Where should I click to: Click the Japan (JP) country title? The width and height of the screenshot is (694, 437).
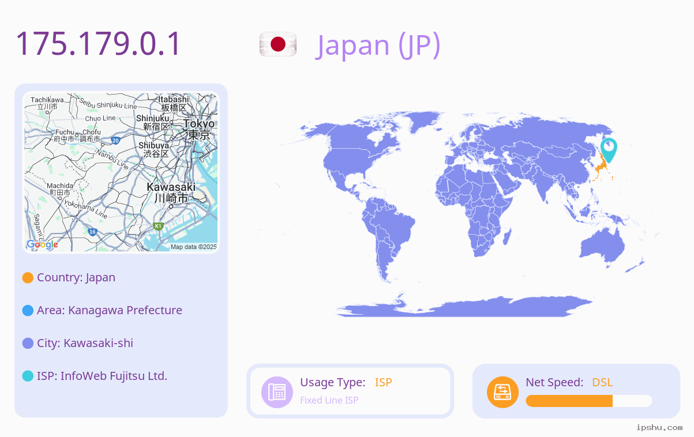click(x=378, y=45)
